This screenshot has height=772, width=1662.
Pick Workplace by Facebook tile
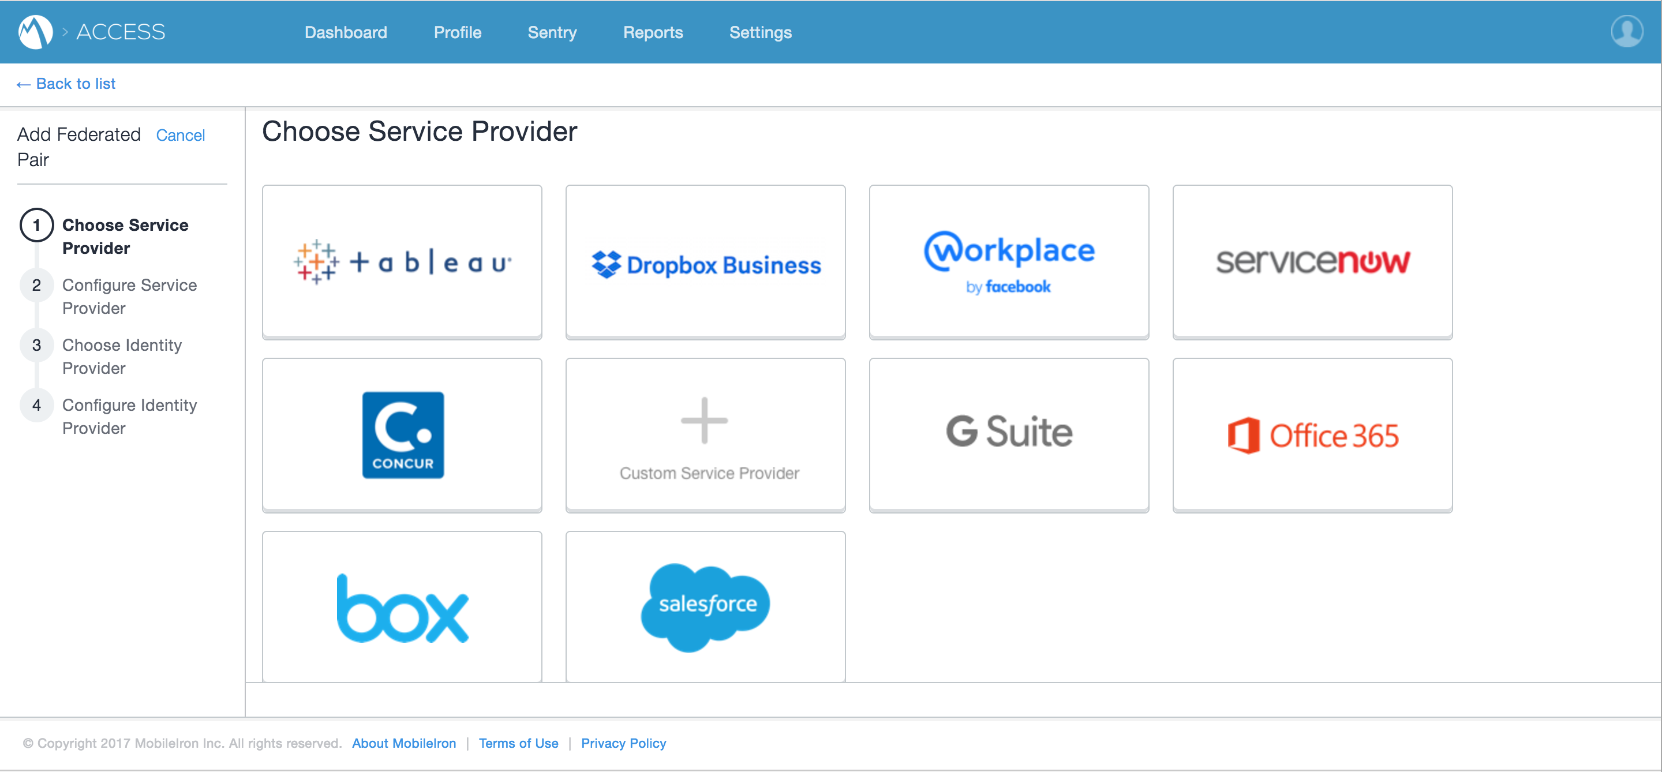(x=1008, y=262)
